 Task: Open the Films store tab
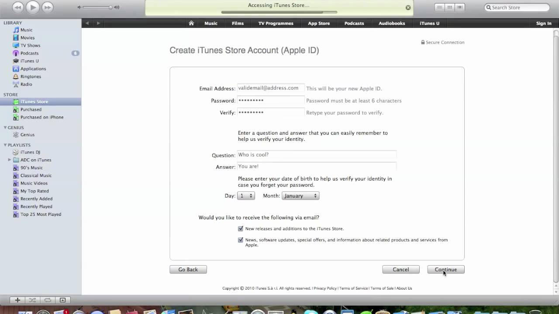coord(238,23)
